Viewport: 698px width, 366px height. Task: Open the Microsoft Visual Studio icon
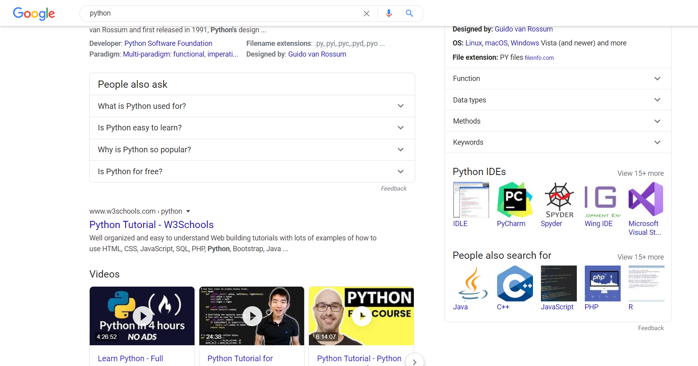(646, 200)
